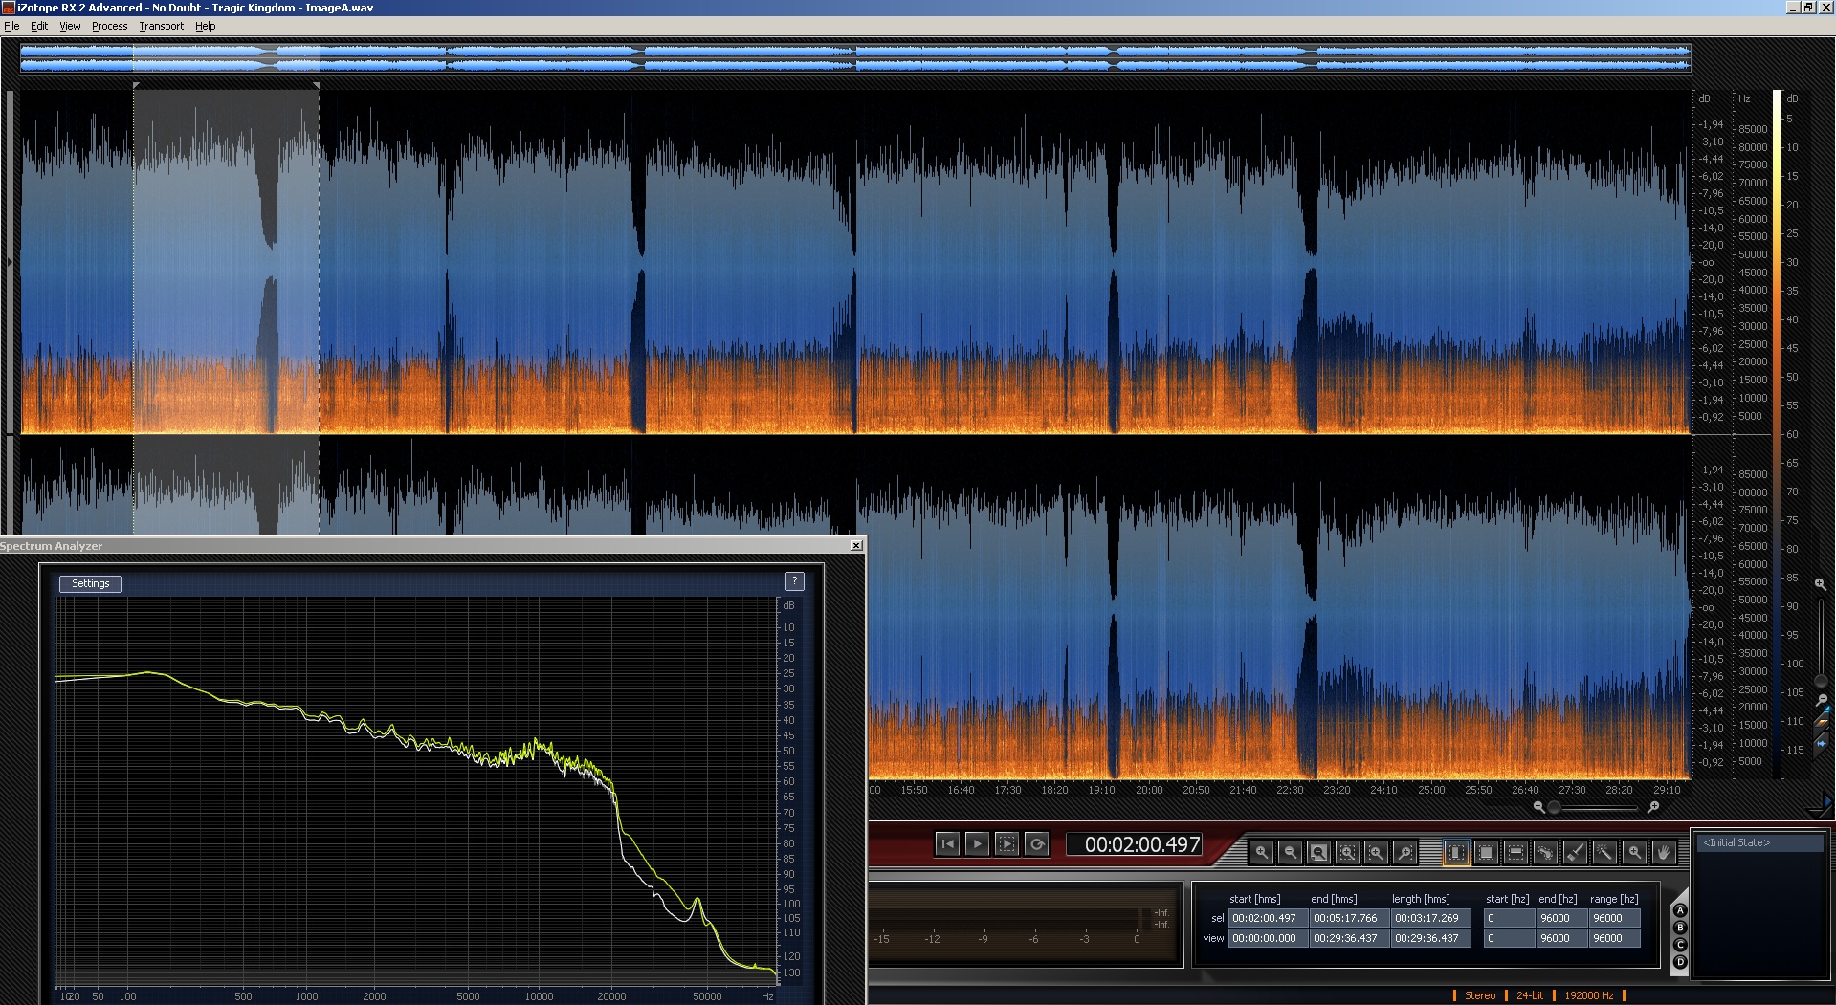Screen dimensions: 1836x1005
Task: Click the vertical frequency zoom slider knob
Action: [x=1820, y=681]
